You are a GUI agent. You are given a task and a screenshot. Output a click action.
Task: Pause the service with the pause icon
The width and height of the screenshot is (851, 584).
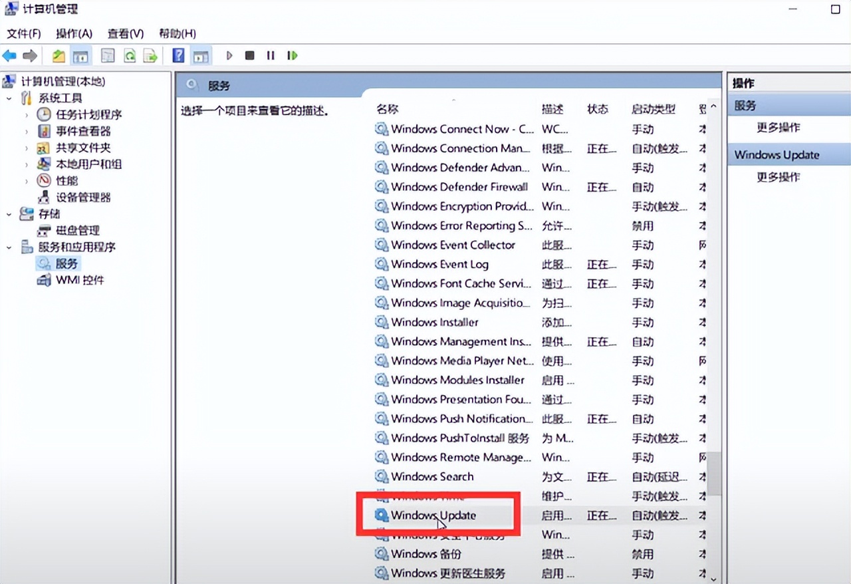point(271,55)
